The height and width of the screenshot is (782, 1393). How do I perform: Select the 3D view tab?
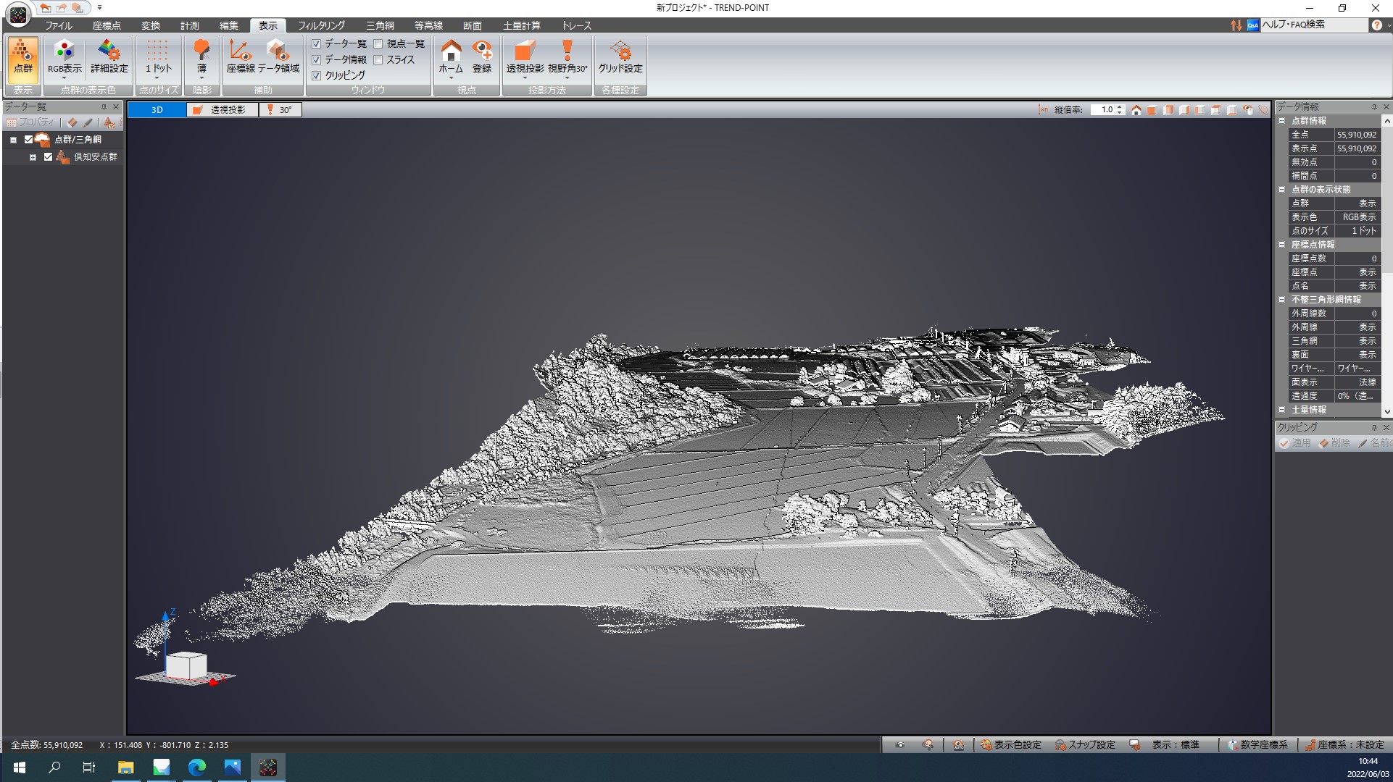tap(157, 110)
